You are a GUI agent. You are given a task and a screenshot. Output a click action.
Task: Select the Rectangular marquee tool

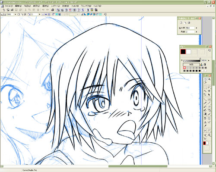pyautogui.click(x=205, y=87)
